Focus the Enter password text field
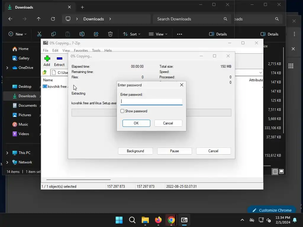The image size is (303, 227). click(x=151, y=102)
